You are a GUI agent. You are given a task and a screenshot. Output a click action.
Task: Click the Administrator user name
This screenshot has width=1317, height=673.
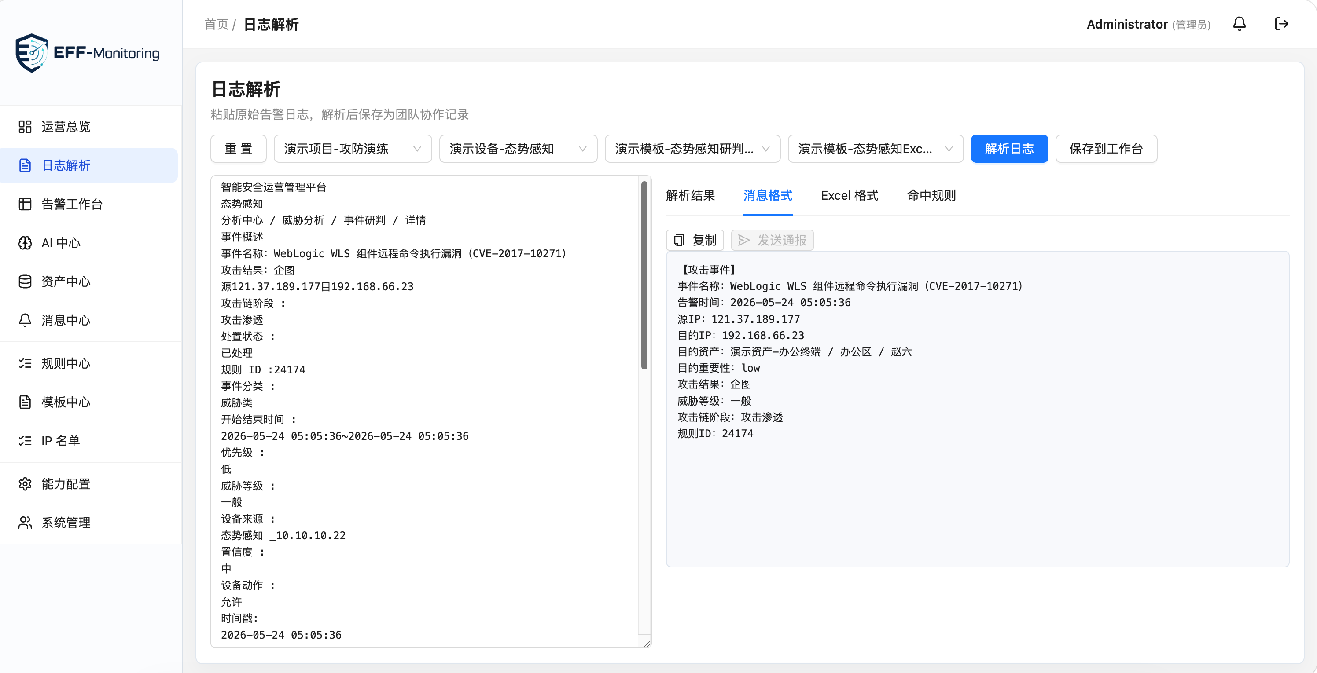tap(1127, 24)
